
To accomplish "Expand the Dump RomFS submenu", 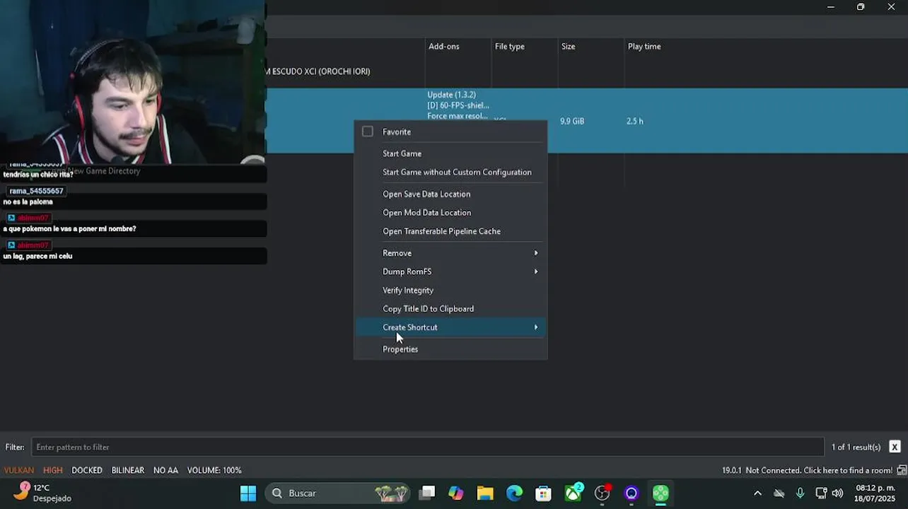I will 450,271.
